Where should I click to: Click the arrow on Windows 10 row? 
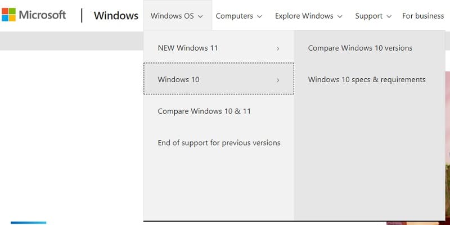click(278, 80)
